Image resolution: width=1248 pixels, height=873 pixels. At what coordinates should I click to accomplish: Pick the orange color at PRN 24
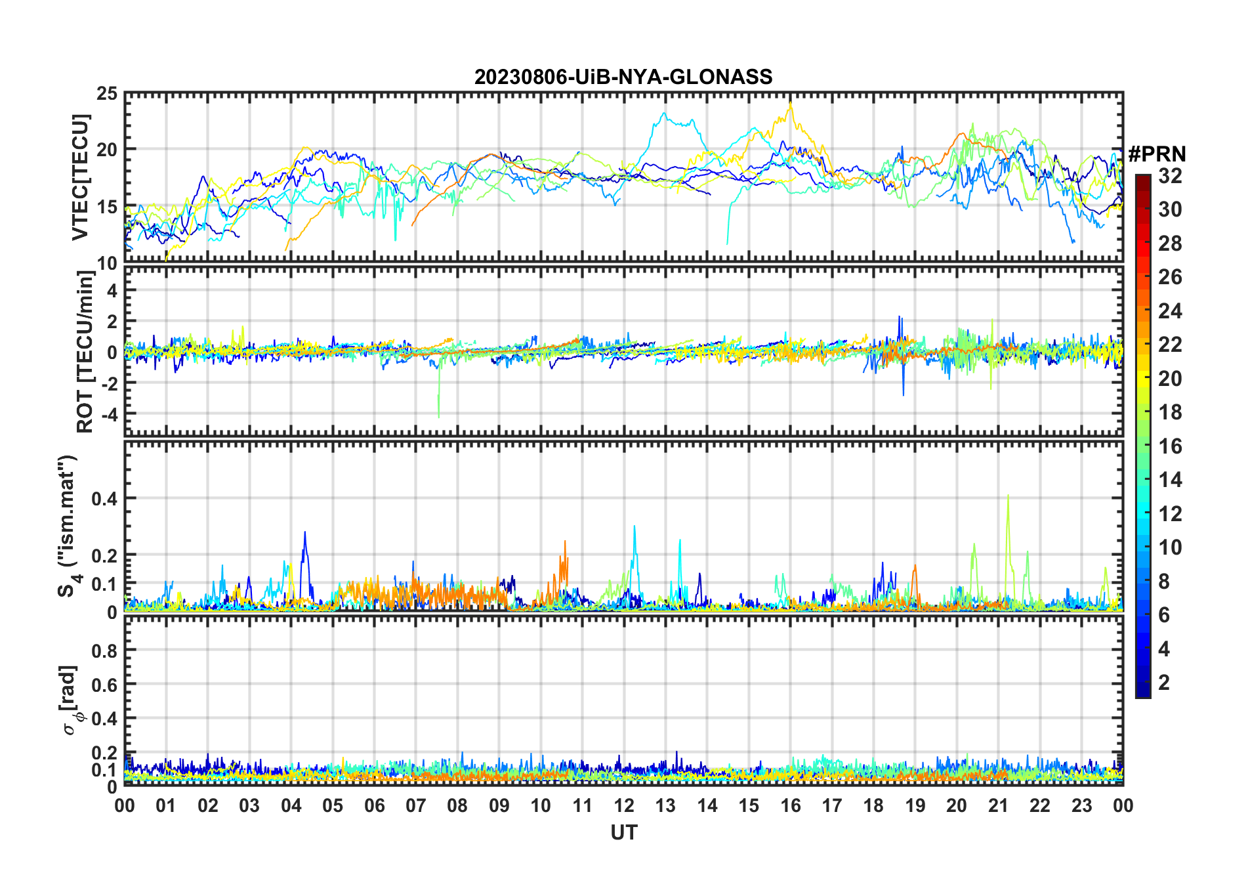[x=1143, y=310]
